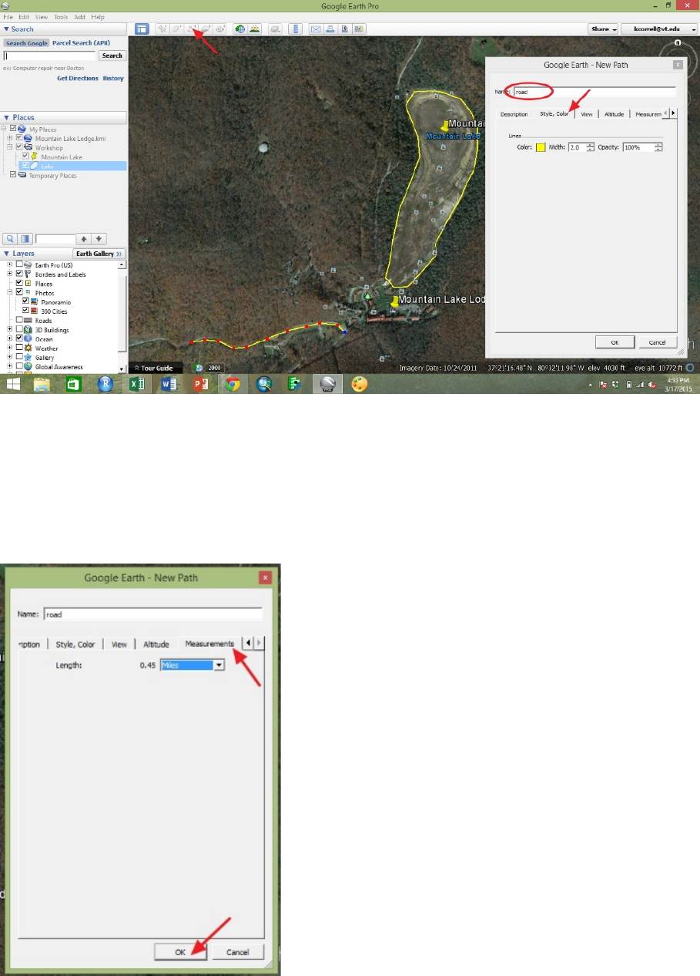Click the Name field in upper dialog
This screenshot has width=700, height=976.
[x=594, y=92]
